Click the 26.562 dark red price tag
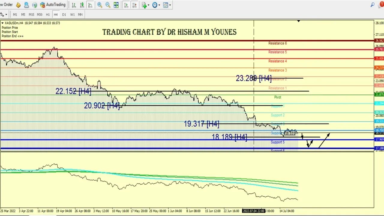This screenshot has width=384, height=216. click(379, 40)
